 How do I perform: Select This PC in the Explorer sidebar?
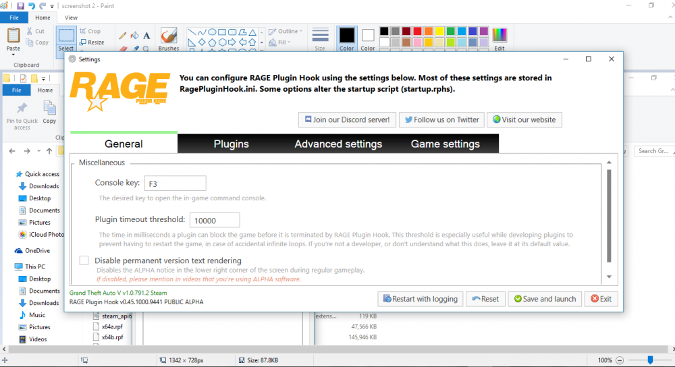pyautogui.click(x=30, y=266)
